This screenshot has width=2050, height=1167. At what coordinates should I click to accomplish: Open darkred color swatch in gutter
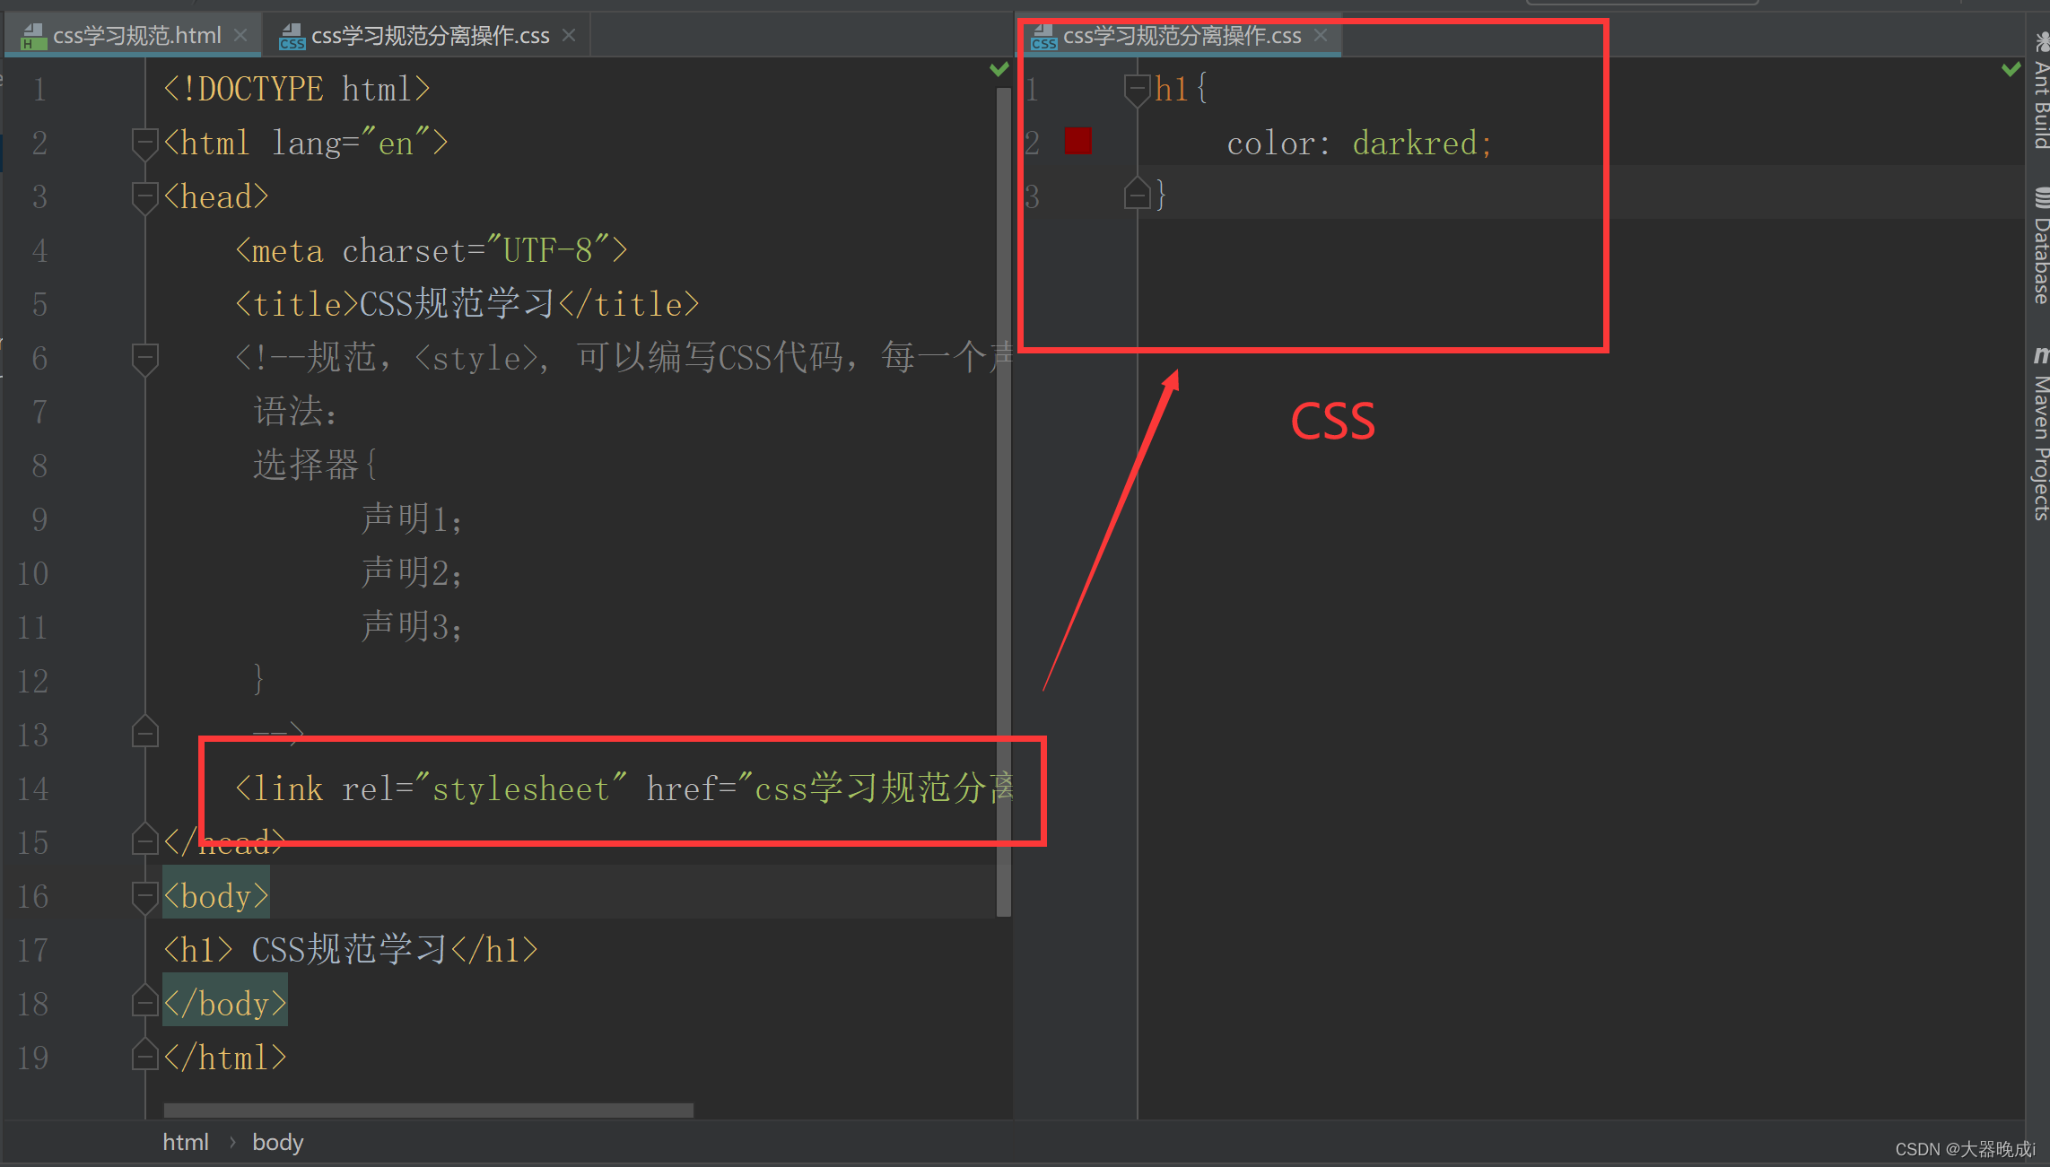coord(1078,141)
